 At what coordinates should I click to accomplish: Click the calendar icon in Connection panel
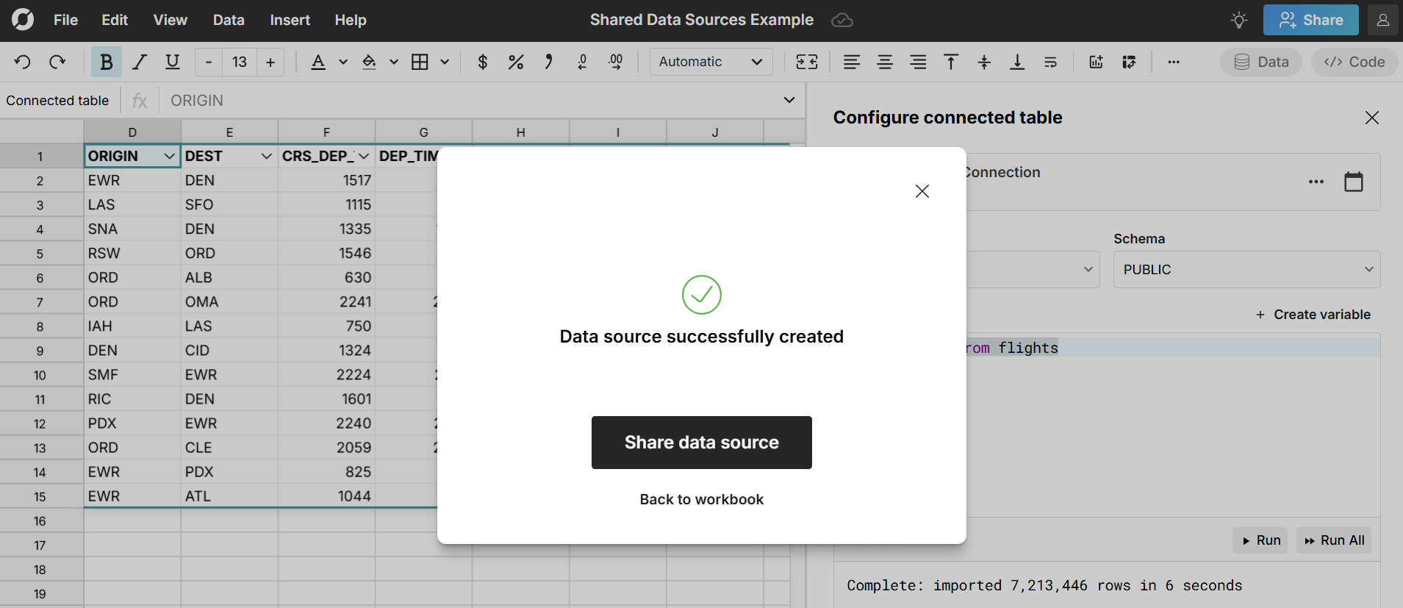[x=1353, y=182]
